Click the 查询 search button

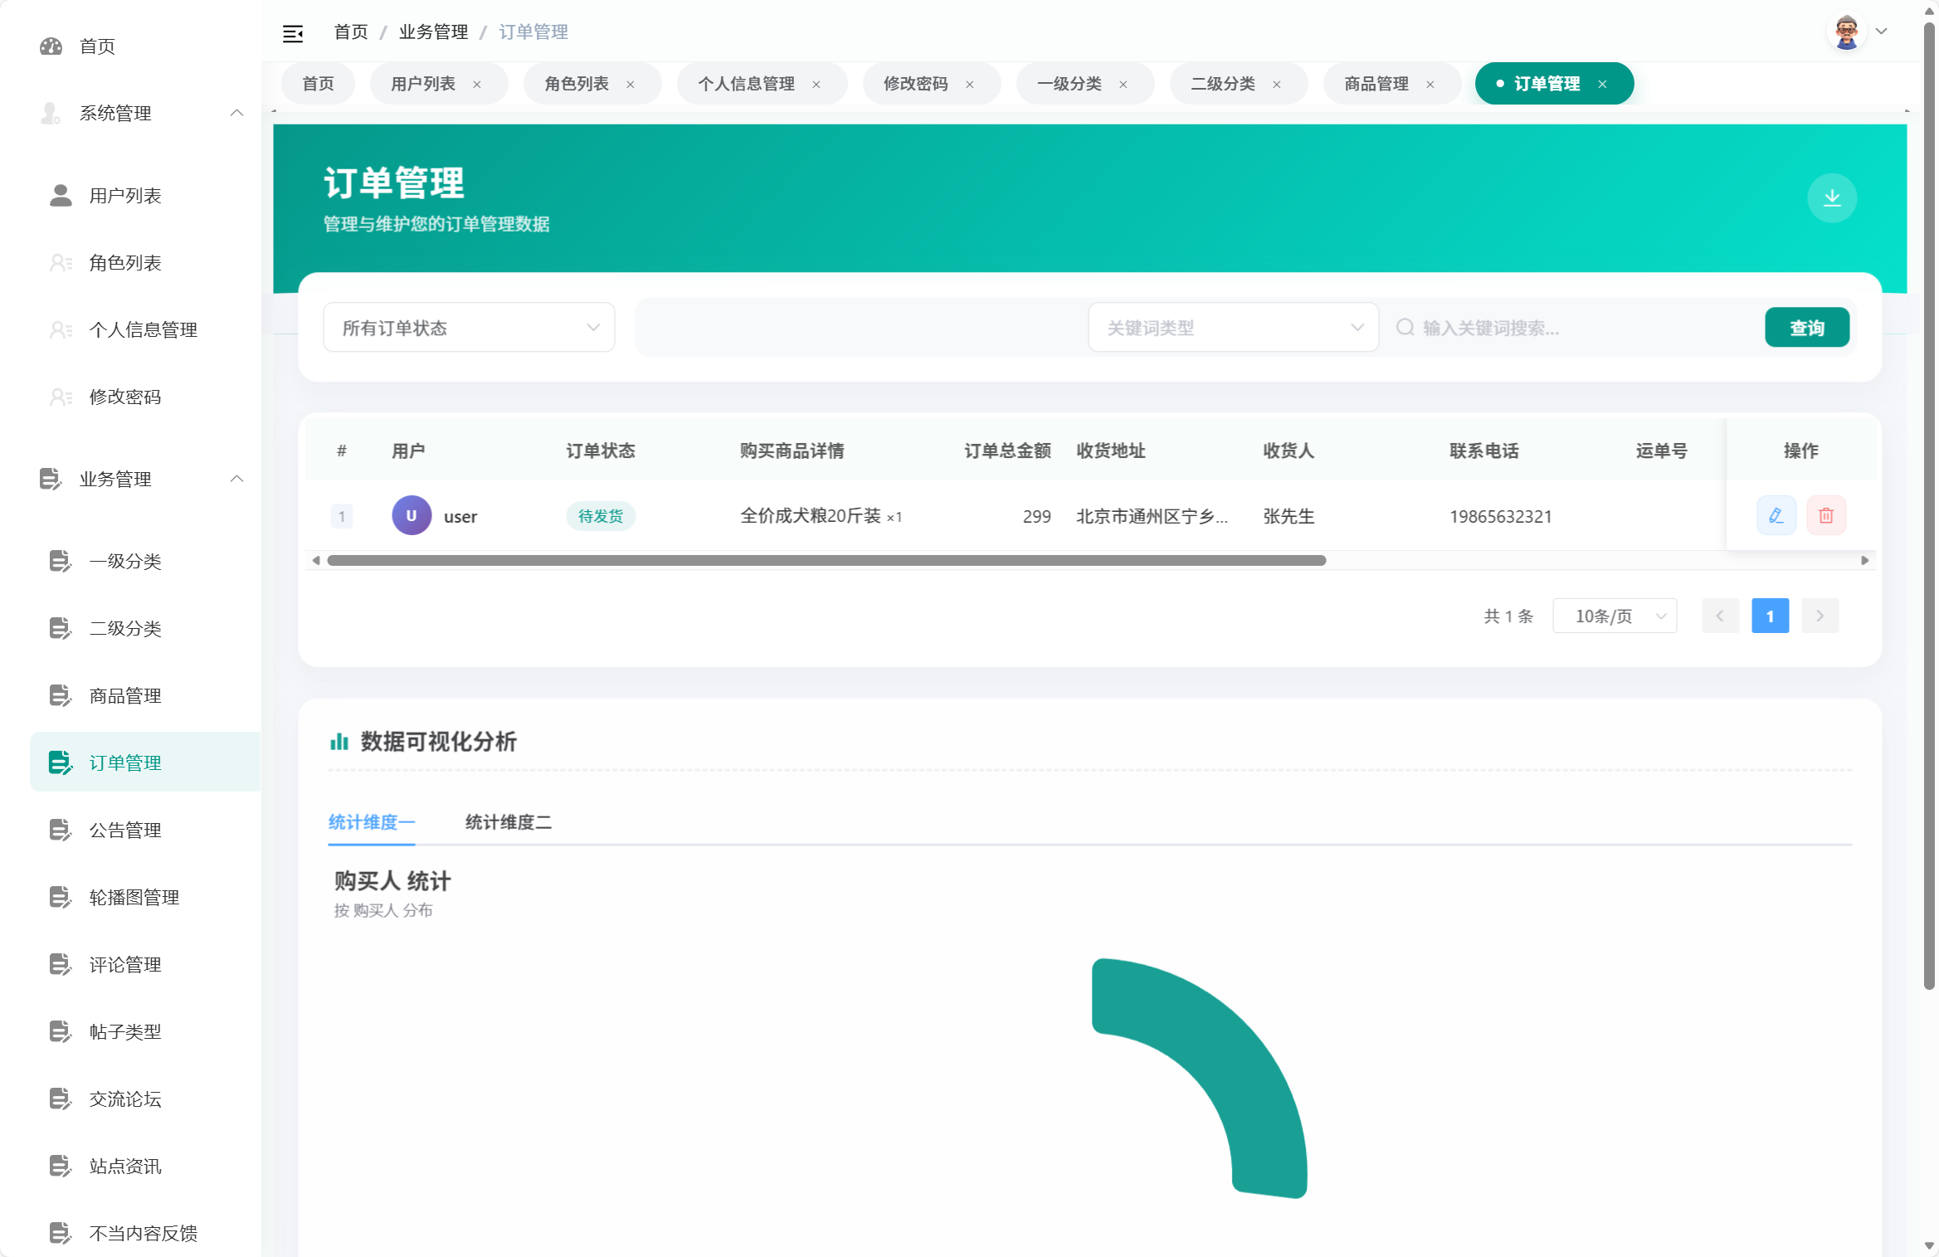click(1807, 327)
